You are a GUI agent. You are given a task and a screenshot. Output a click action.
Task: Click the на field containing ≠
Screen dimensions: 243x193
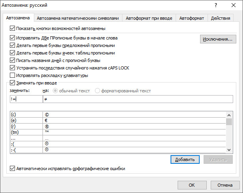pyautogui.click(x=138, y=99)
